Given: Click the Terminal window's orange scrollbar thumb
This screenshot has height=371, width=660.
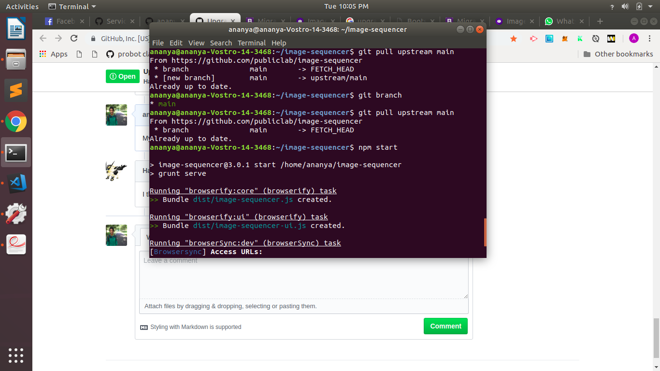Looking at the screenshot, I should coord(485,232).
